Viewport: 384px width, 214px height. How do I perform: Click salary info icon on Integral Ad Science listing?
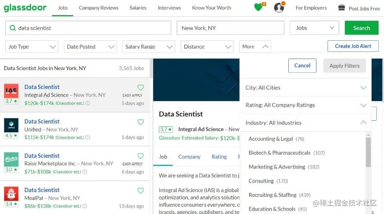pos(88,103)
